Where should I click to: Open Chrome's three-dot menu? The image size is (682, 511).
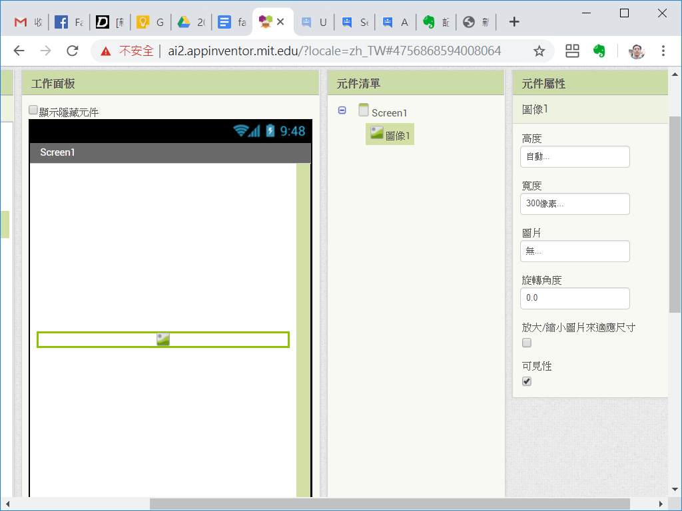[663, 51]
